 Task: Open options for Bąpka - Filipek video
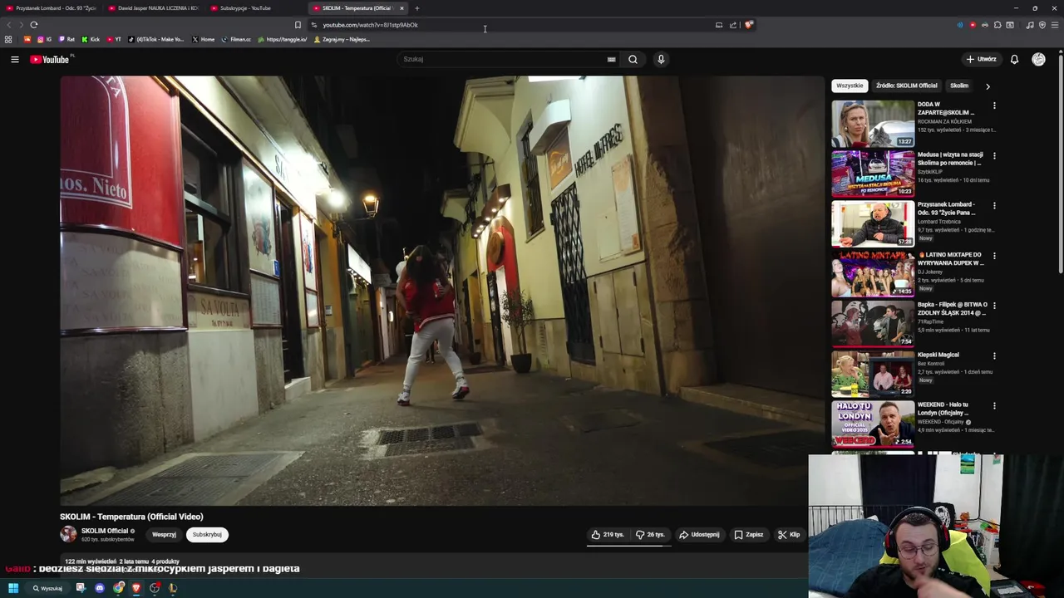click(994, 306)
